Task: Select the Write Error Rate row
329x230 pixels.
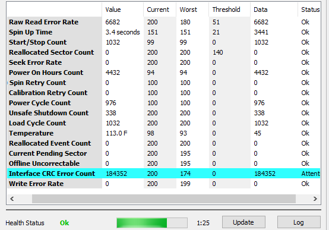Action: click(x=164, y=184)
